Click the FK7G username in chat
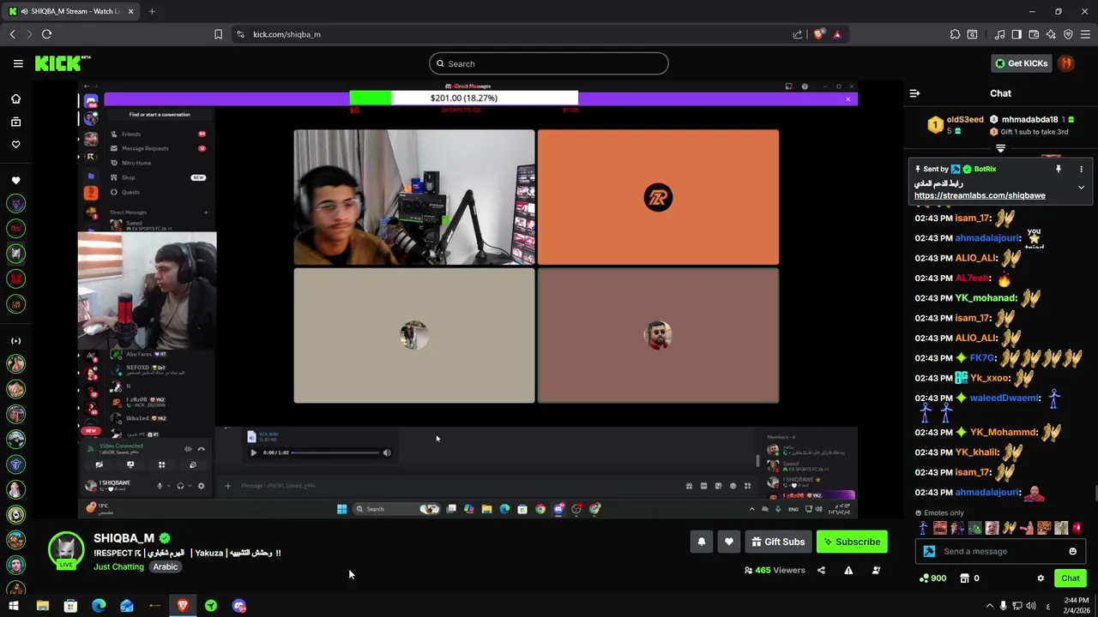This screenshot has width=1098, height=617. click(983, 358)
